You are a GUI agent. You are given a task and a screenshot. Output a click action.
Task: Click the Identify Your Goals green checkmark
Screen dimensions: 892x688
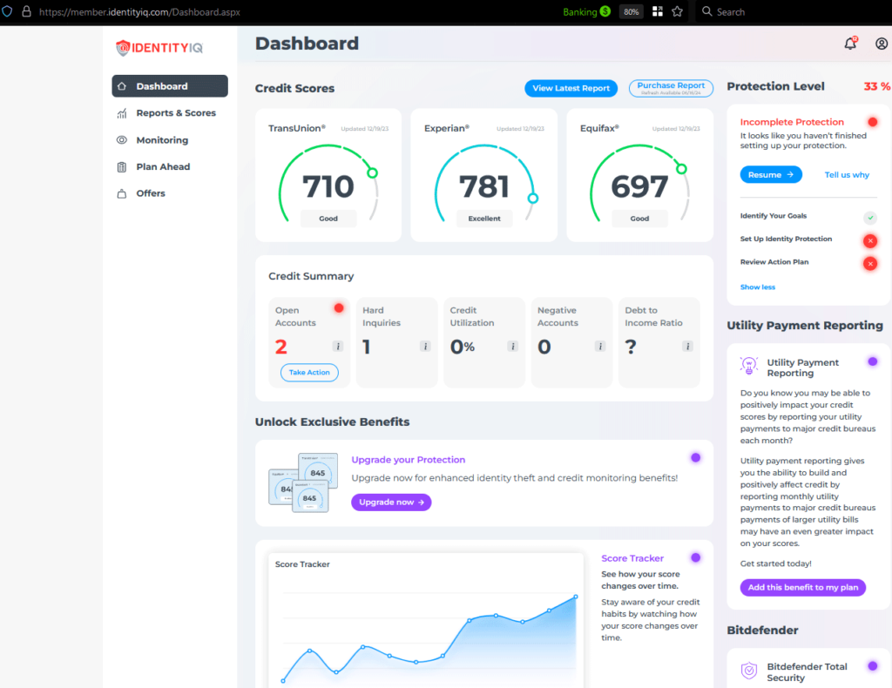click(x=869, y=217)
